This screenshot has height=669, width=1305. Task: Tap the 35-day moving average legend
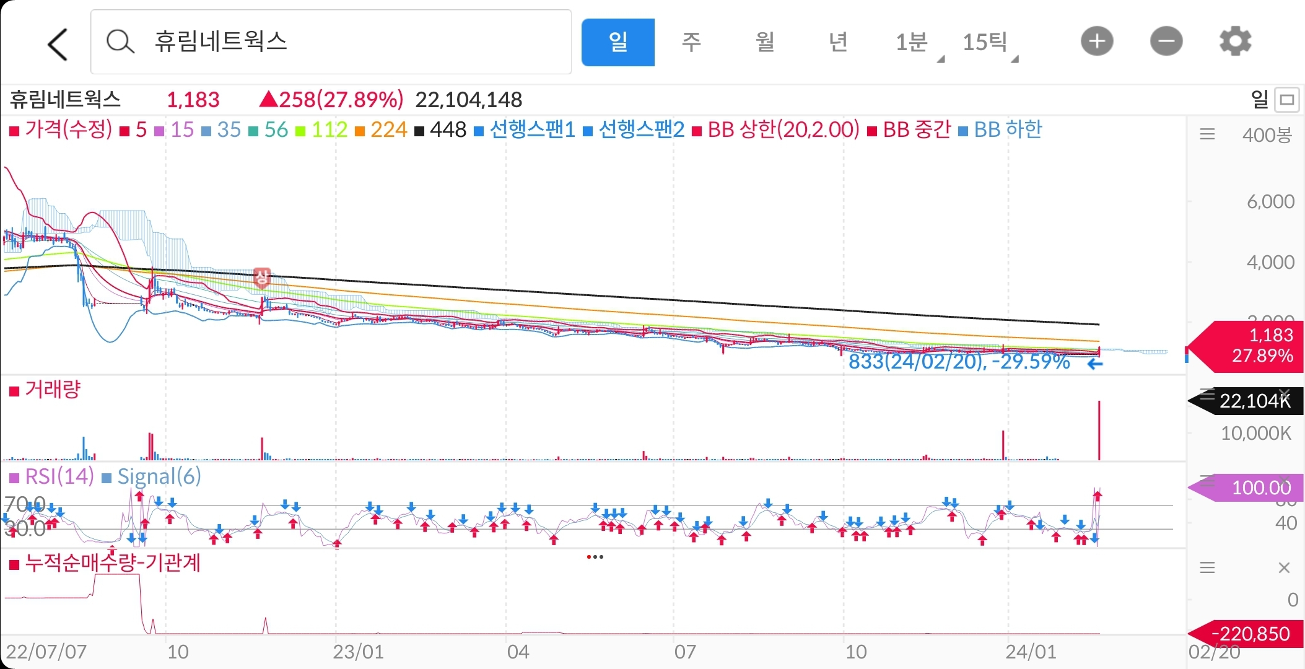[221, 129]
